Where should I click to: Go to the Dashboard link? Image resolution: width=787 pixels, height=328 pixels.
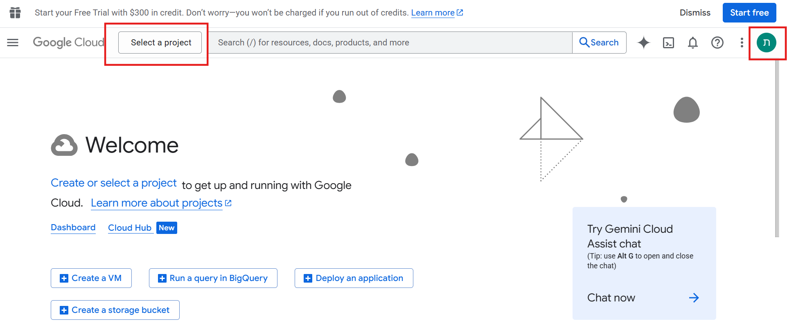pos(73,227)
